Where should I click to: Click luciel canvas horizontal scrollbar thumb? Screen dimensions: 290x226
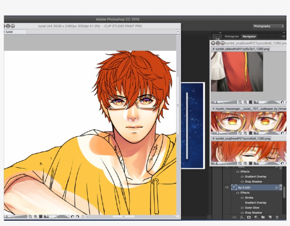click(123, 216)
